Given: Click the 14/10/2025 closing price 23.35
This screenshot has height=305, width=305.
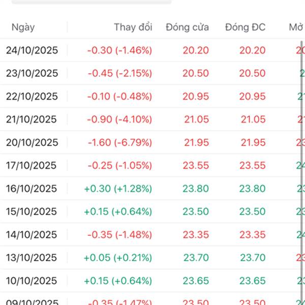Looking at the screenshot, I should click(x=196, y=234).
